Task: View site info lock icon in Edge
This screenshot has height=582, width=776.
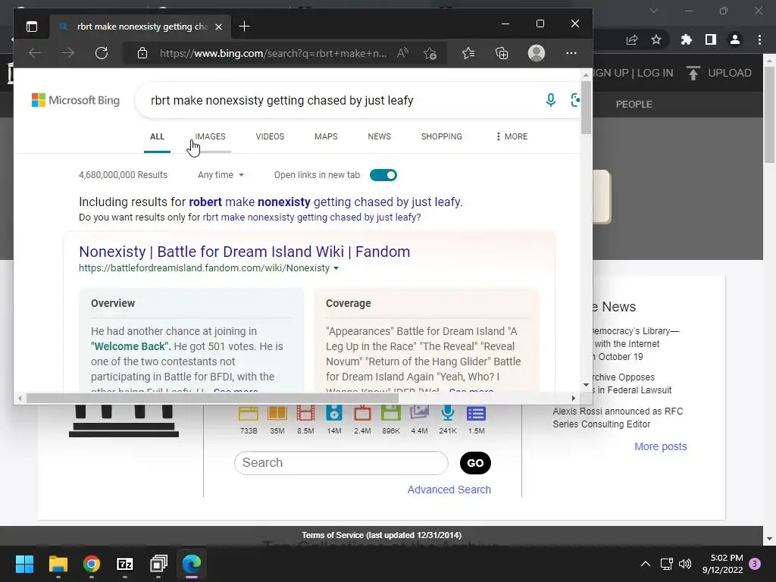Action: [142, 53]
